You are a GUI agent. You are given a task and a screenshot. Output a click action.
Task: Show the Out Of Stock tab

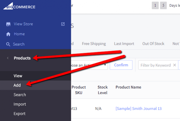(153, 44)
